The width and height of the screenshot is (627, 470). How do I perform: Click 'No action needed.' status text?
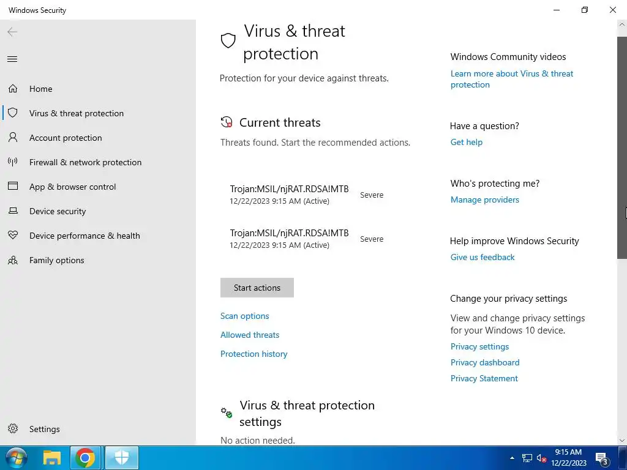(x=258, y=441)
